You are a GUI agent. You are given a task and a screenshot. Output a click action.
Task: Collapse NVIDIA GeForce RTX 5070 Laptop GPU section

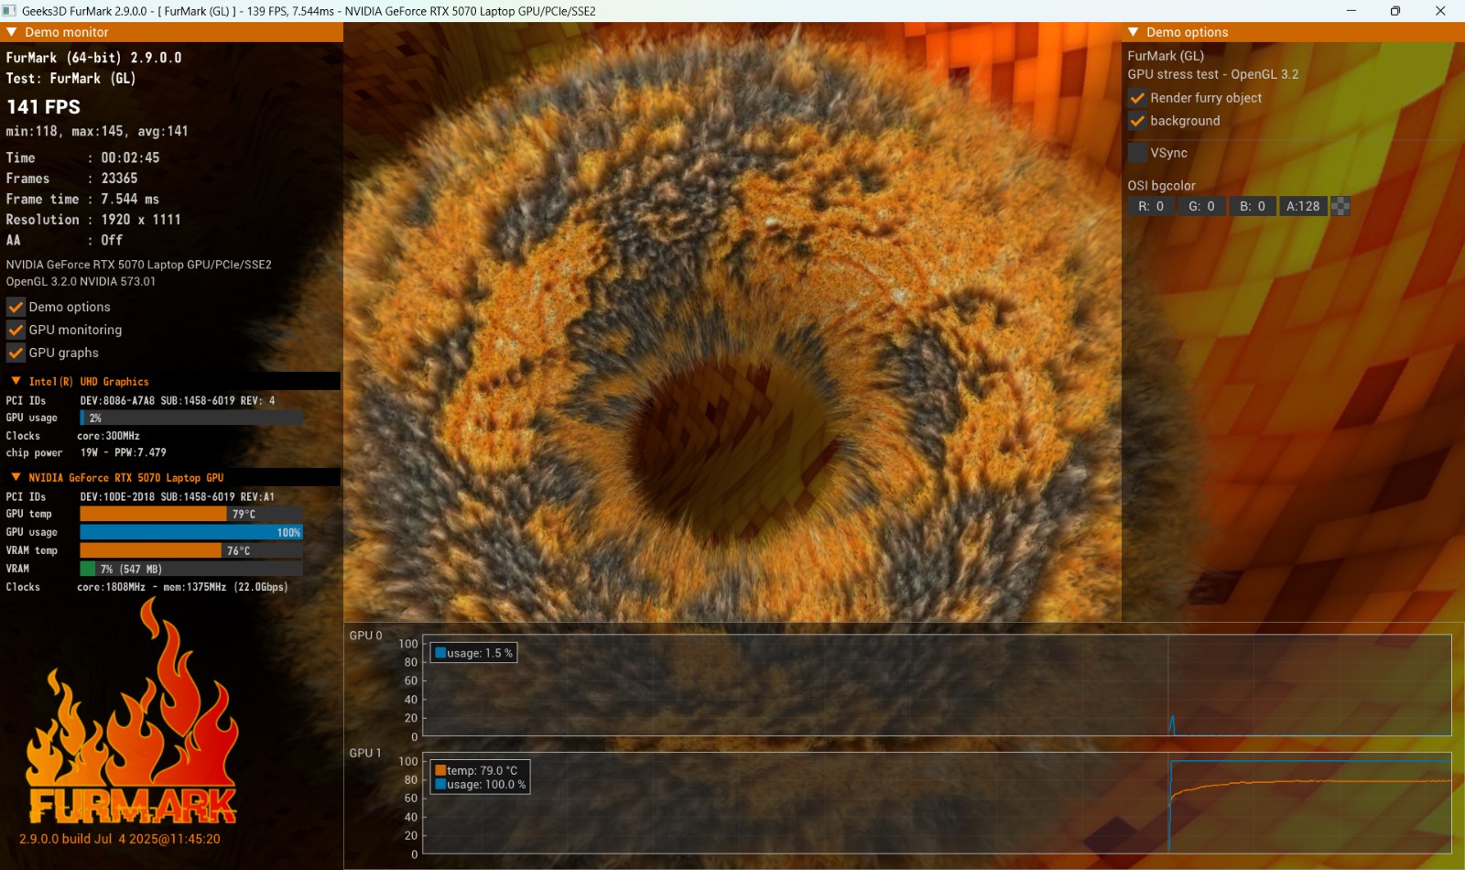click(x=16, y=477)
